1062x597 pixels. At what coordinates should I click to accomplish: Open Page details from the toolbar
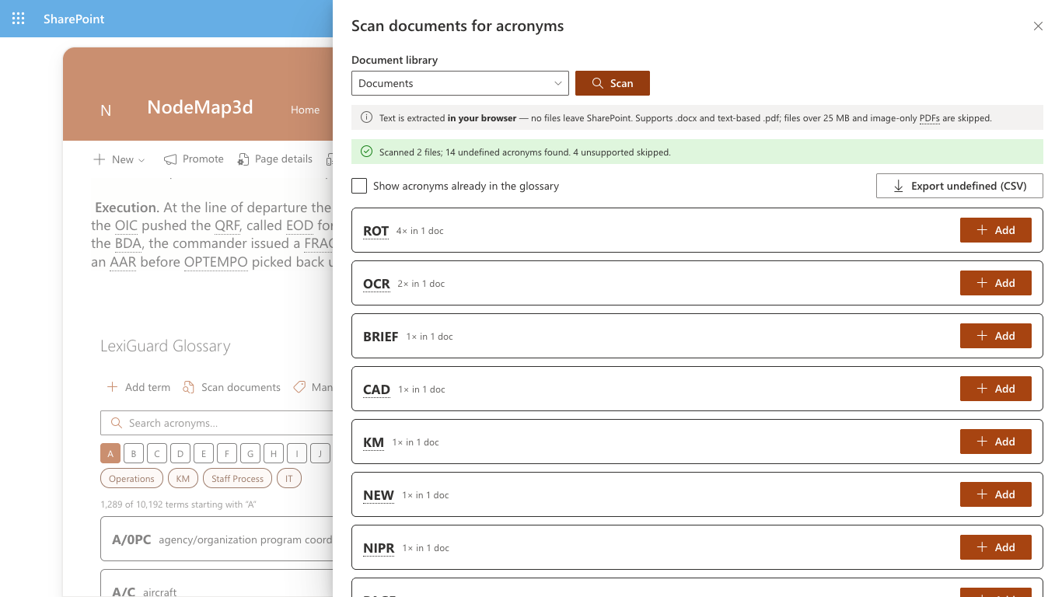(x=275, y=159)
